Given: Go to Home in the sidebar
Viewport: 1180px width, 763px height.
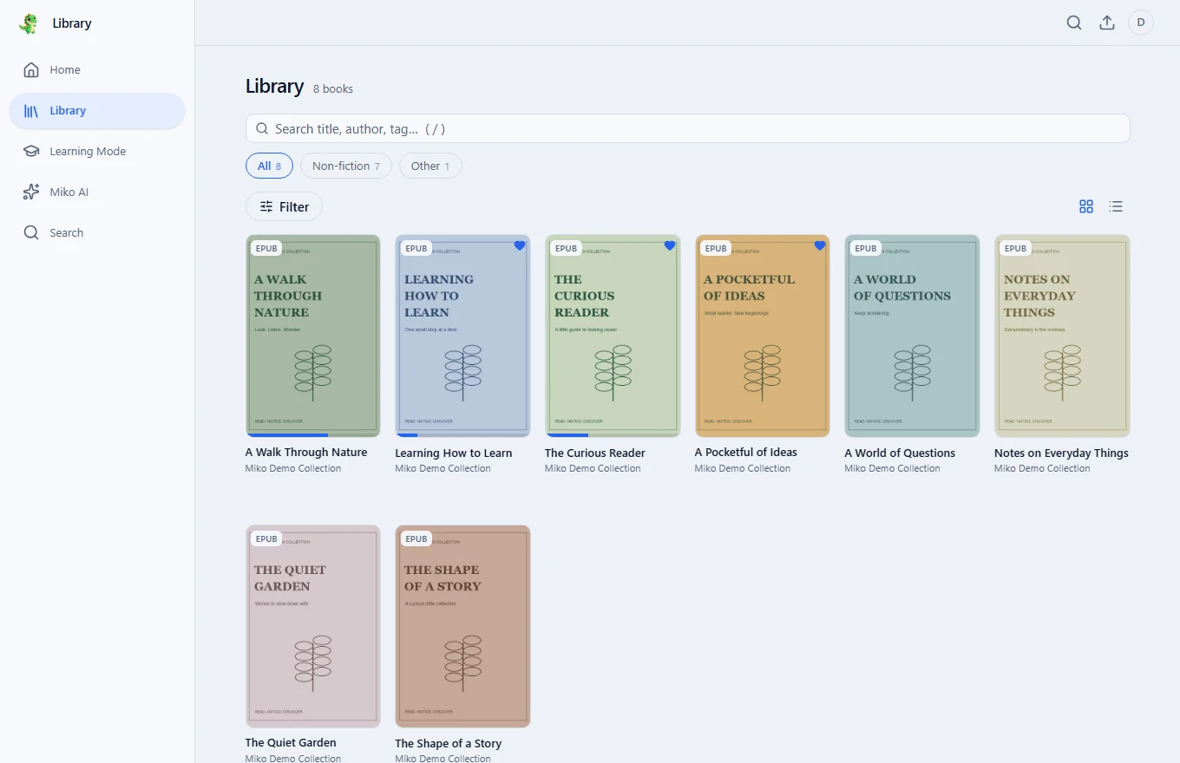Looking at the screenshot, I should (x=97, y=70).
